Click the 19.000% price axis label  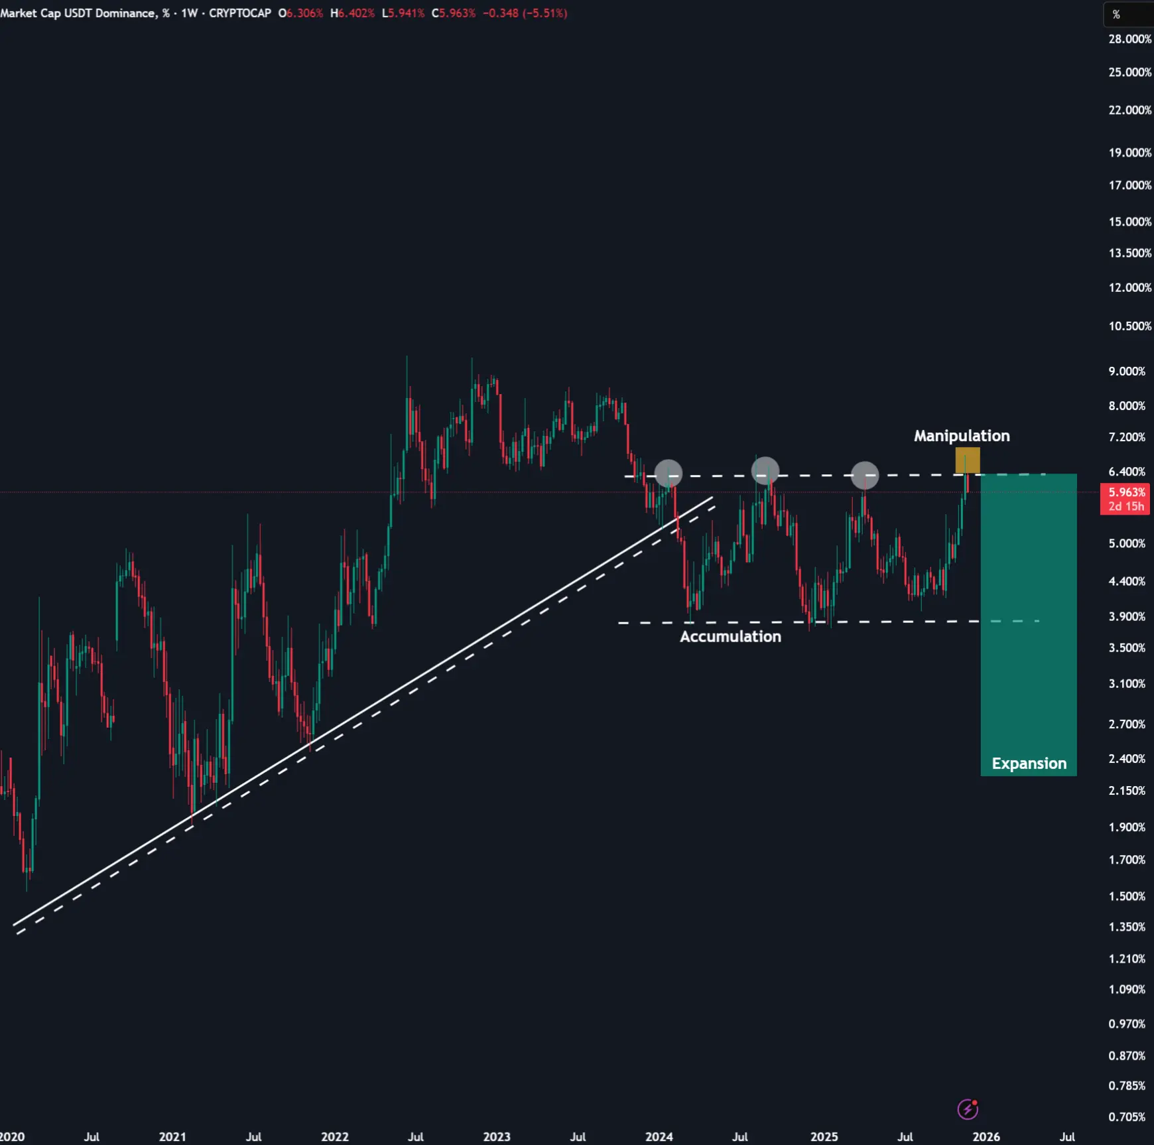click(1129, 153)
